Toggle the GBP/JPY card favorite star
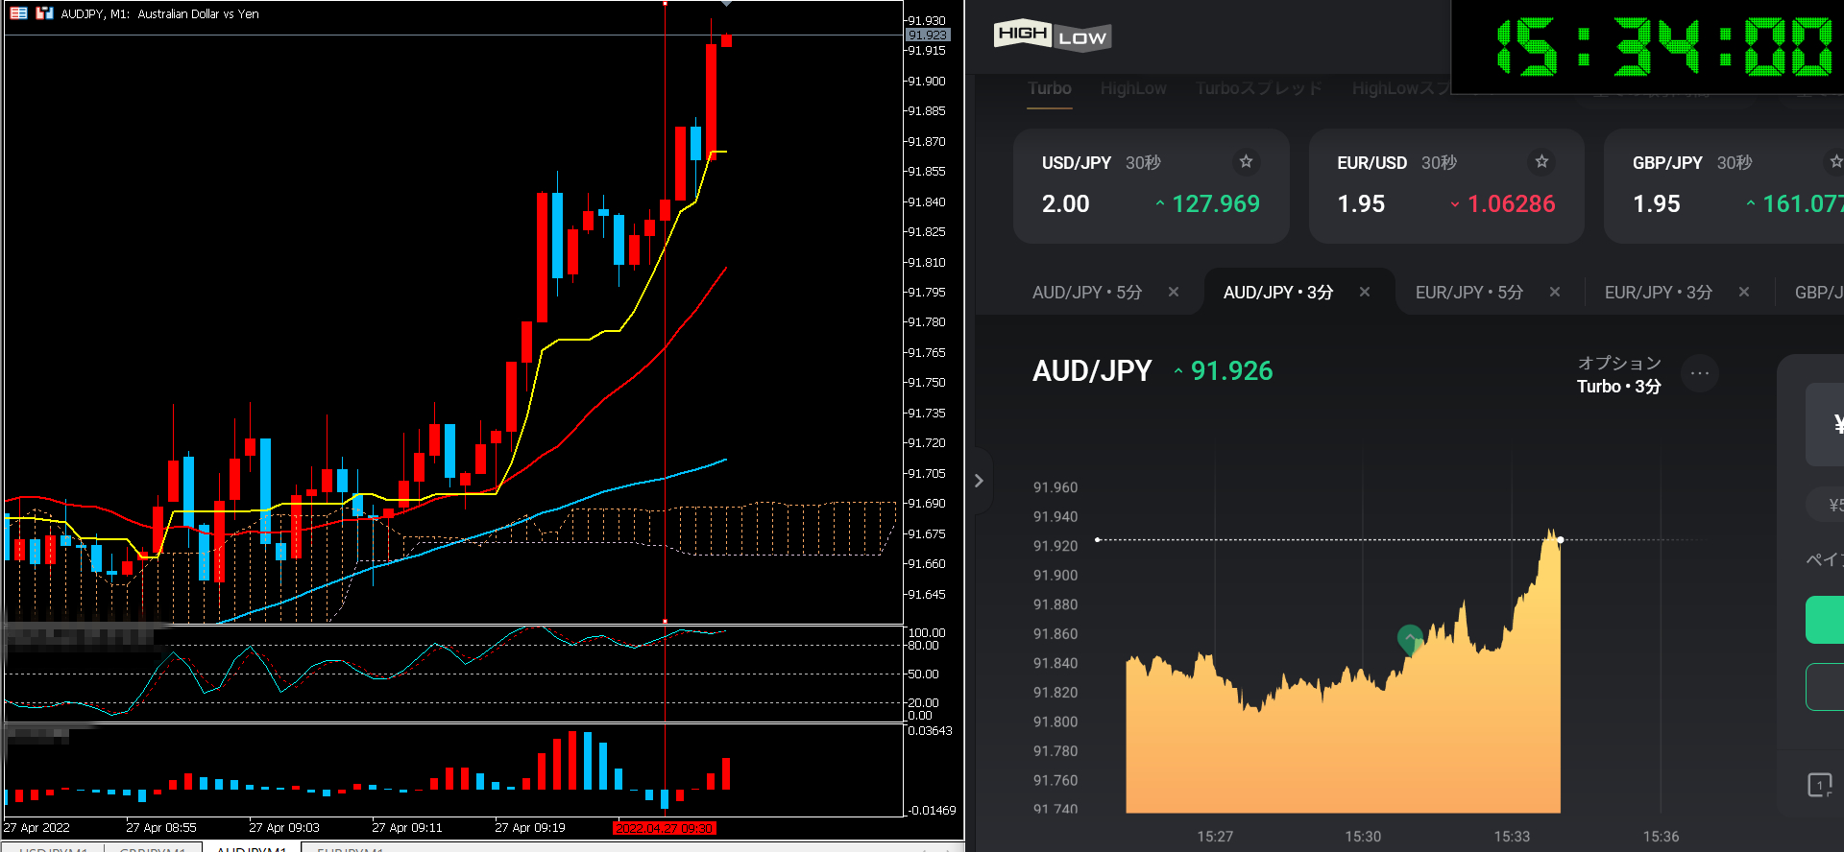 click(1835, 162)
